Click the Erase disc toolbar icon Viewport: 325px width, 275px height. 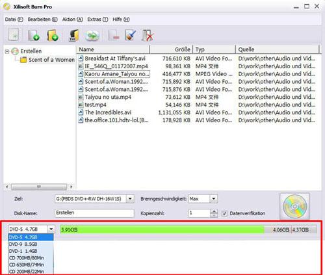[x=148, y=35]
